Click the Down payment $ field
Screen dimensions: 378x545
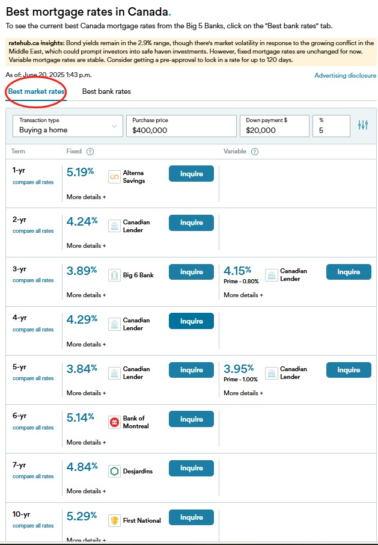(274, 126)
